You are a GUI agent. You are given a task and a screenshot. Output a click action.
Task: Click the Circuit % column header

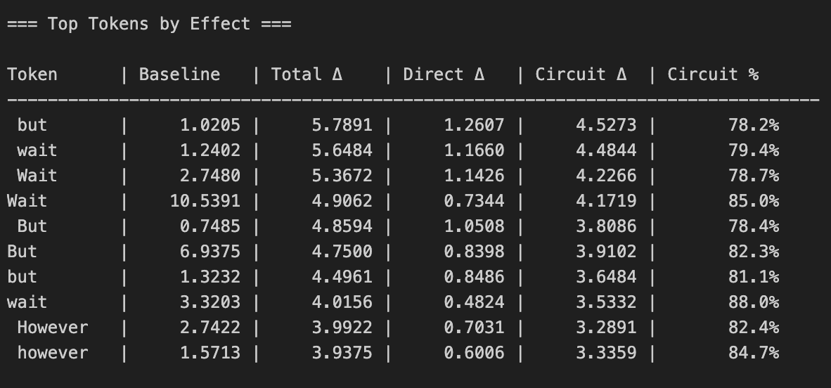point(713,75)
